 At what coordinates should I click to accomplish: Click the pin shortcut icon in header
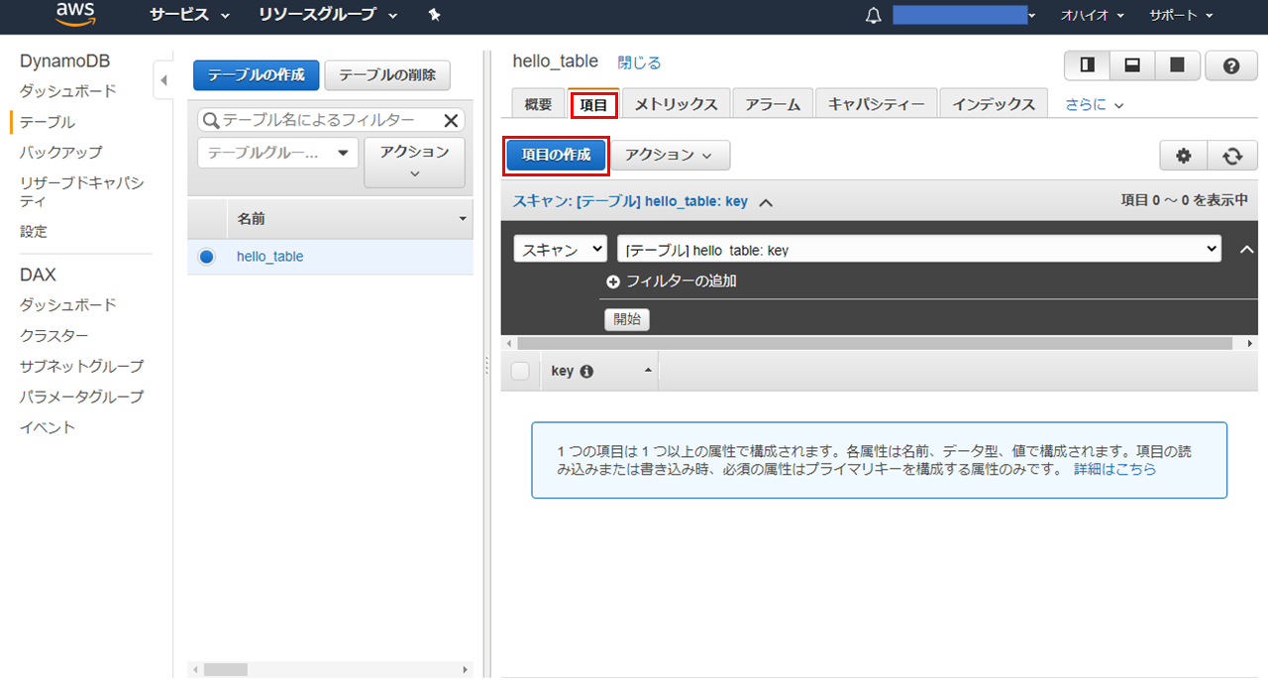[x=434, y=15]
